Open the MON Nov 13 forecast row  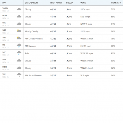61,17
